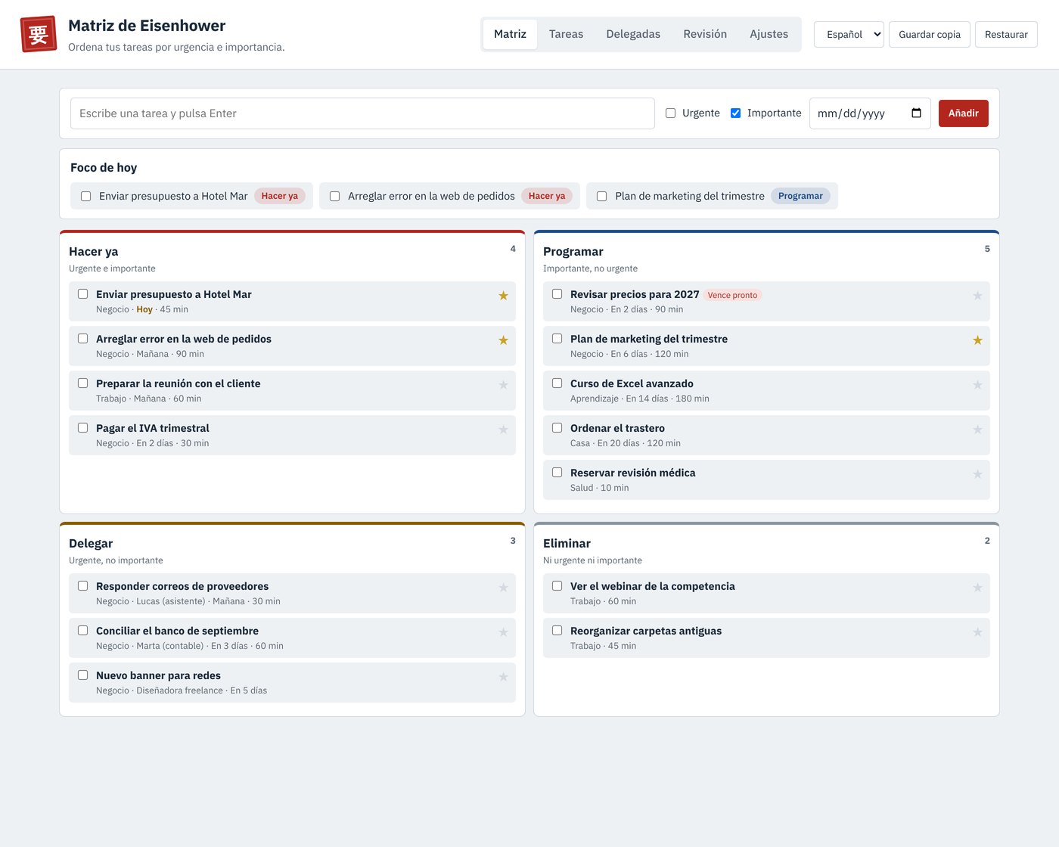
Task: Unstar Arreglar error en la web de pedidos
Action: coord(503,340)
